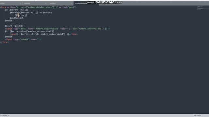Open the untitled tab beside create.blade.php
Image resolution: width=209 pixels, height=117 pixels.
pos(53,3)
